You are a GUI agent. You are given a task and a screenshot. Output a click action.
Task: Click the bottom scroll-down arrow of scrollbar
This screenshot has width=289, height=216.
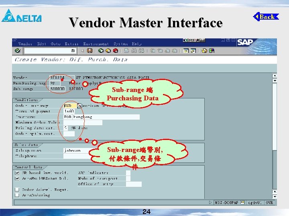coord(275,196)
